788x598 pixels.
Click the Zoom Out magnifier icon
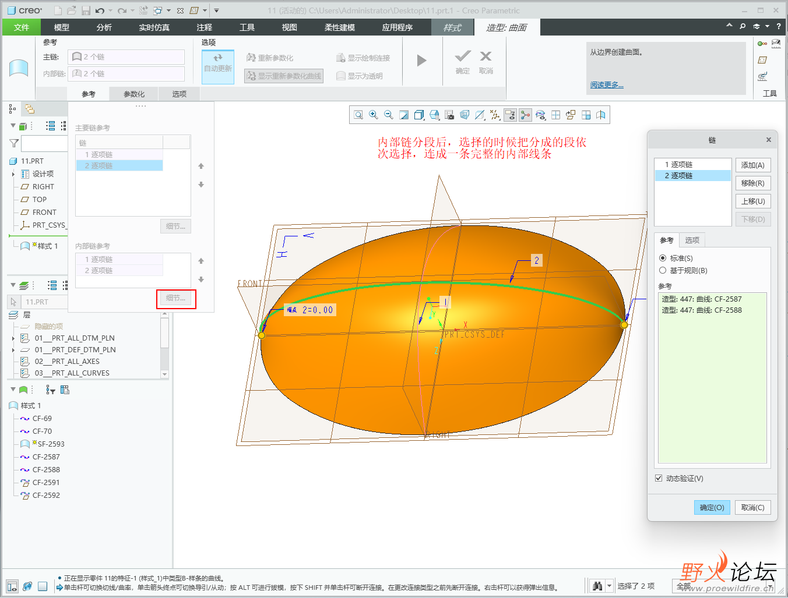389,115
